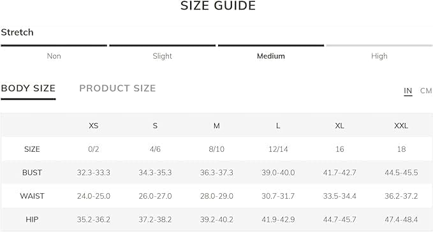Switch to the PRODUCT SIZE tab
433x232 pixels.
(117, 89)
